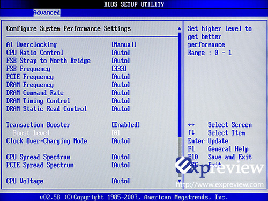268x201 pixels.
Task: Select the PCIE Frequency label
Action: [30, 77]
